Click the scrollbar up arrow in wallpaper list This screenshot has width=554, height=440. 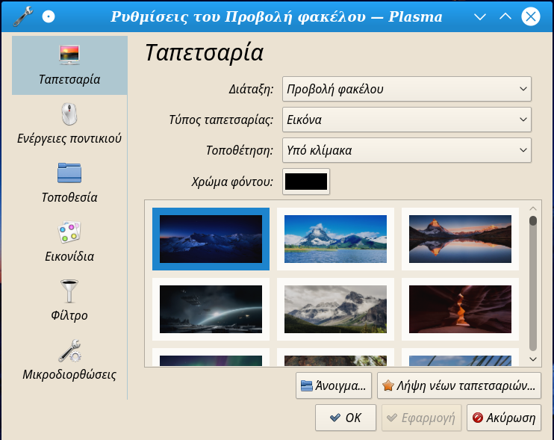tap(533, 208)
